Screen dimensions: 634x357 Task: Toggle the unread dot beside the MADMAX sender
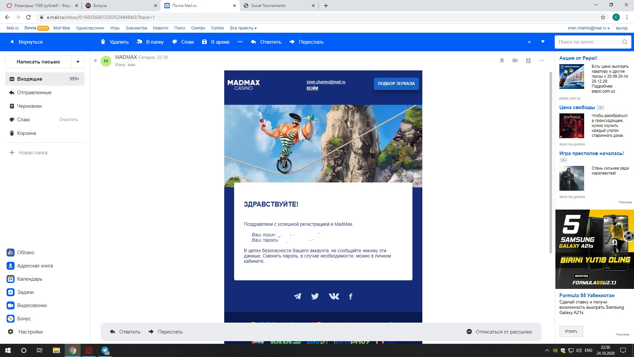[x=95, y=60]
